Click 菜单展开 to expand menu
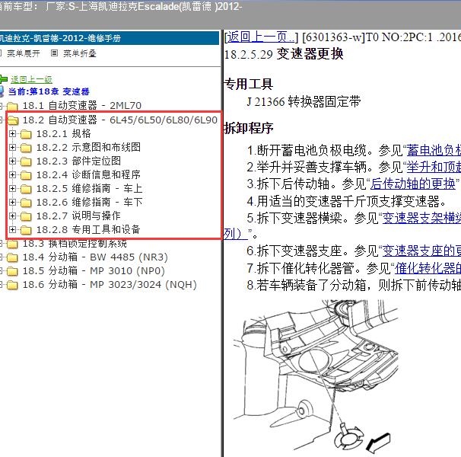The image size is (461, 457). pos(24,53)
